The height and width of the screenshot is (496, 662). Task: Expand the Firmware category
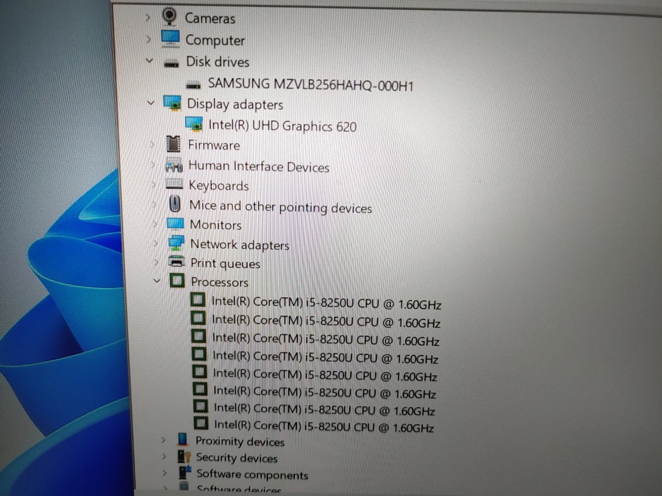[152, 145]
